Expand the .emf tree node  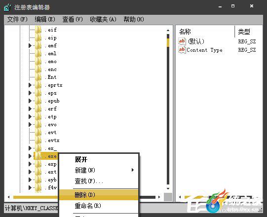pyautogui.click(x=30, y=45)
